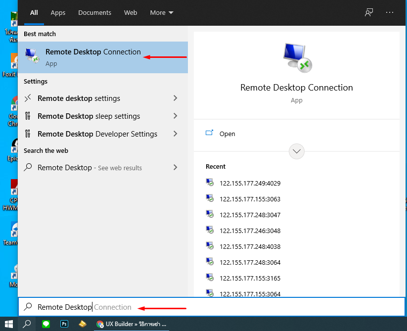407x331 pixels.
Task: Connect to recent 122.155.177.155:3064
Action: tap(250, 294)
